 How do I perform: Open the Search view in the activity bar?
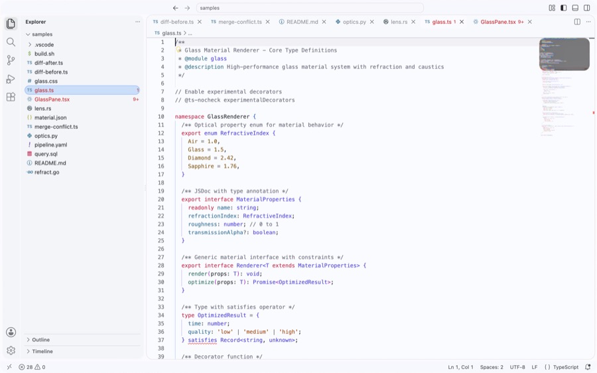click(x=11, y=42)
